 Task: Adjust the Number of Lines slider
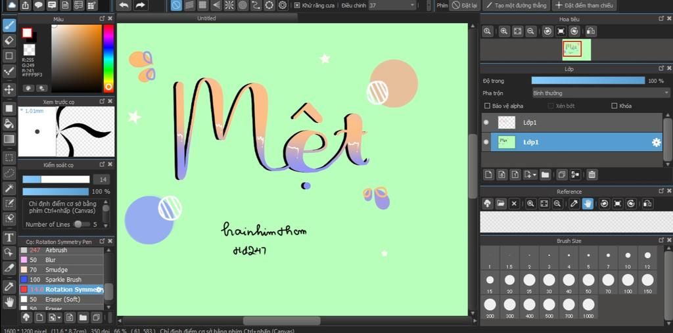pos(81,225)
